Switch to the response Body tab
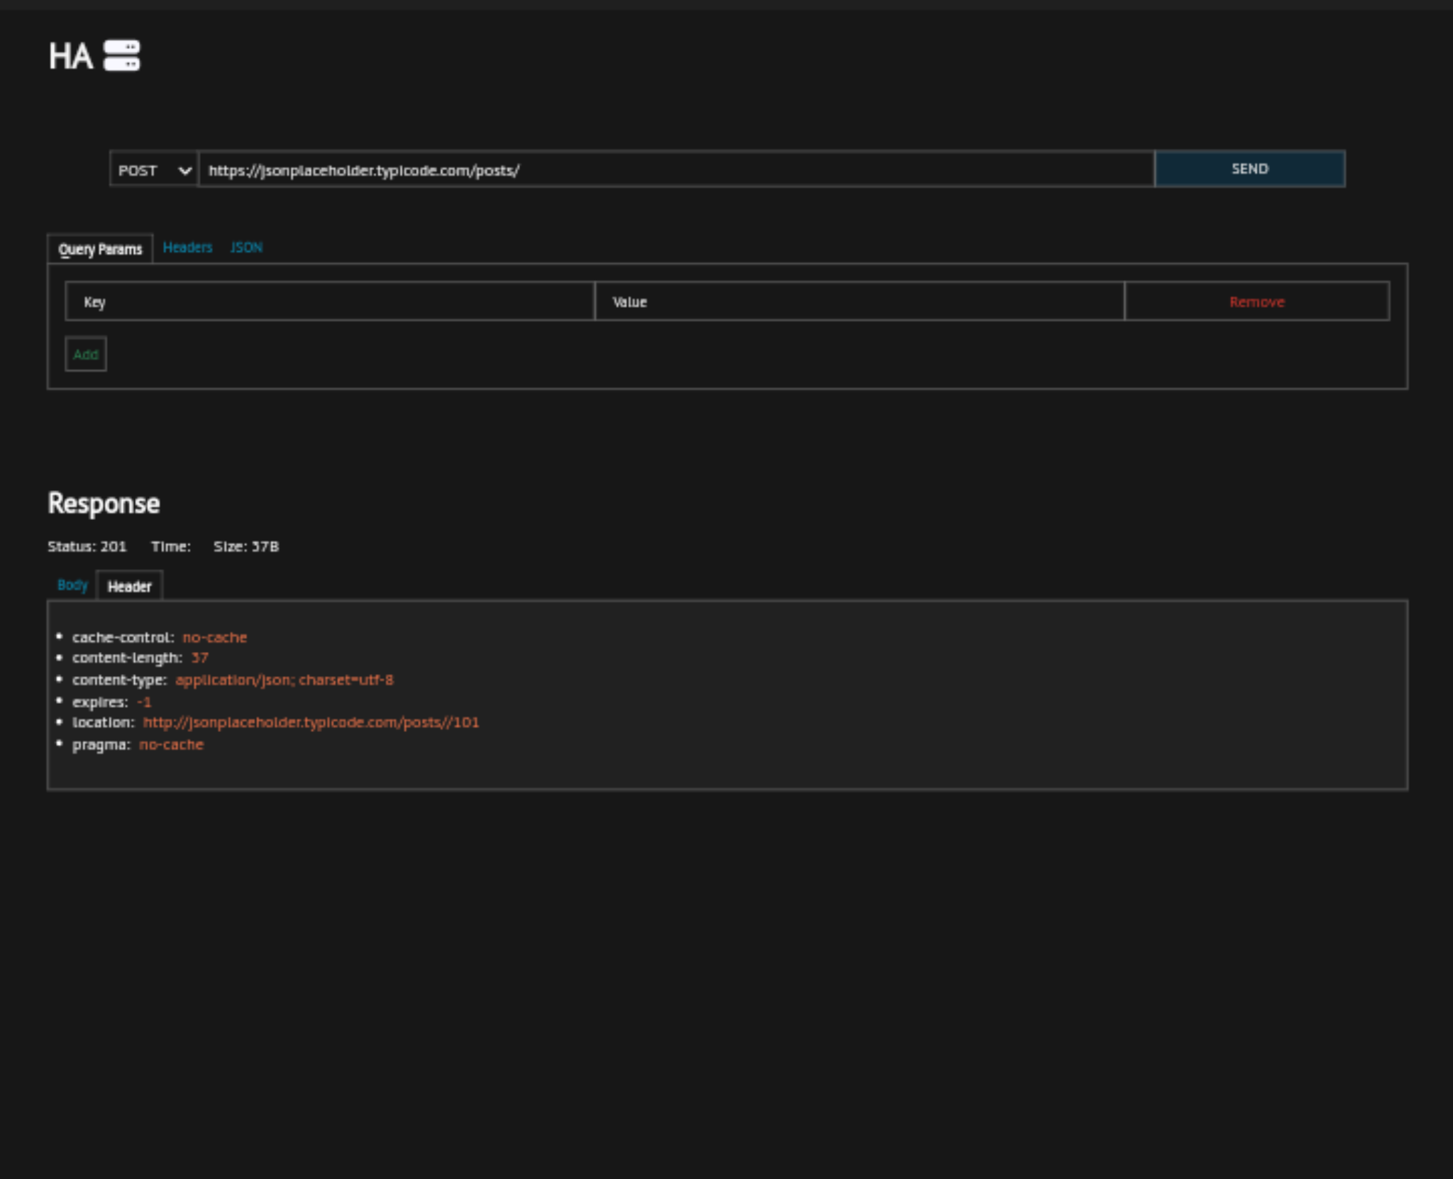Screen dimensions: 1453x1179 (x=72, y=585)
